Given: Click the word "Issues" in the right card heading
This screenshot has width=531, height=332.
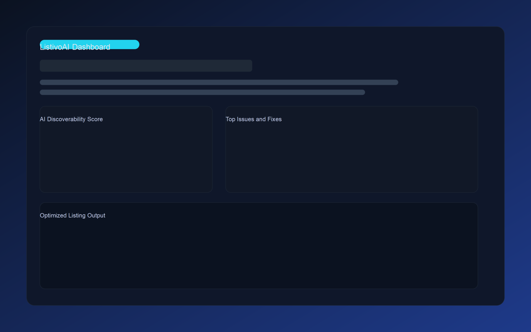Looking at the screenshot, I should (x=245, y=119).
